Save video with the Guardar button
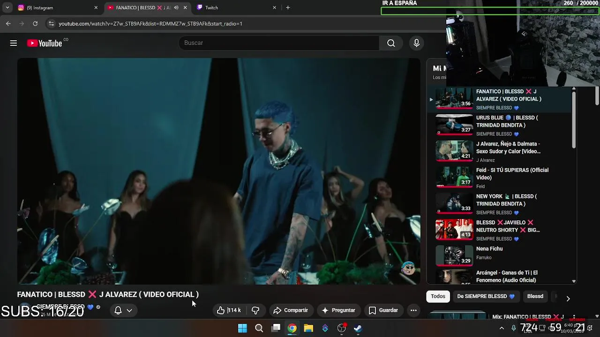Screen dimensions: 600x337 383,310
